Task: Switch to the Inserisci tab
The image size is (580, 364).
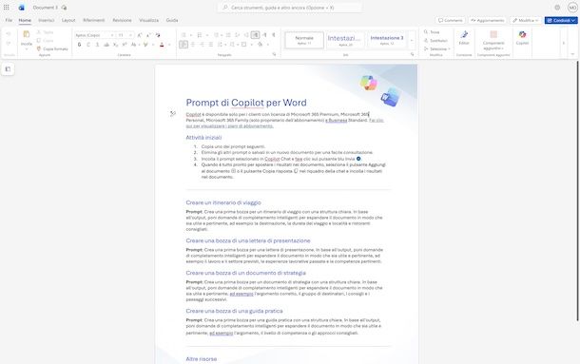Action: pyautogui.click(x=47, y=20)
